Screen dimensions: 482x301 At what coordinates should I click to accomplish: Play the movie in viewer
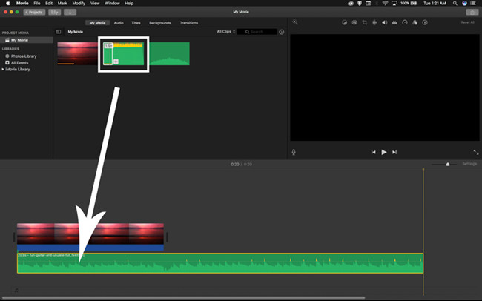point(384,152)
